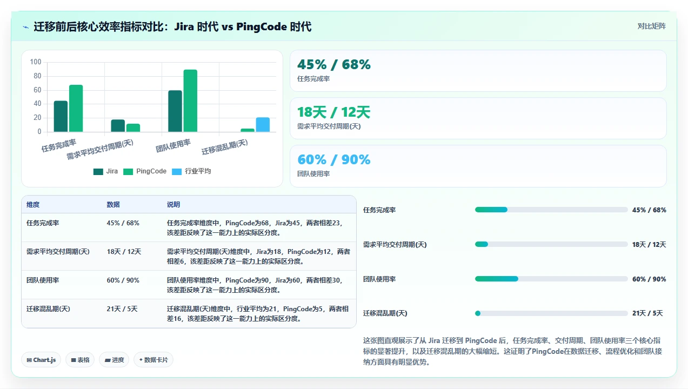The image size is (688, 389).
Task: Select the 60% / 90% stat card
Action: pos(478,166)
